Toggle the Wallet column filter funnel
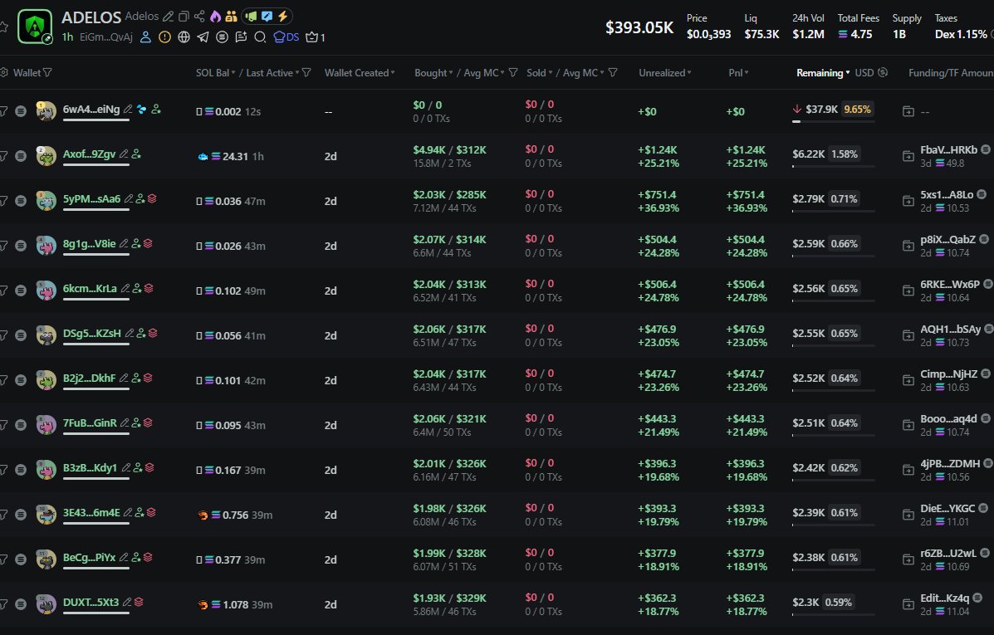 pyautogui.click(x=47, y=73)
